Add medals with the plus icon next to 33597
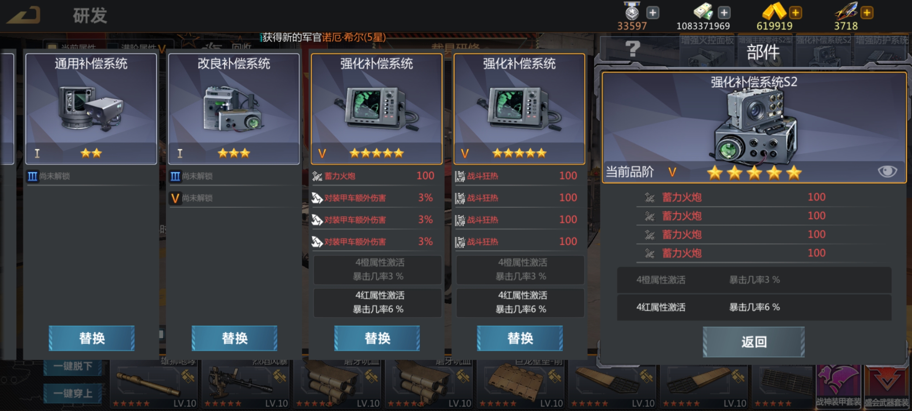The image size is (912, 411). point(653,13)
